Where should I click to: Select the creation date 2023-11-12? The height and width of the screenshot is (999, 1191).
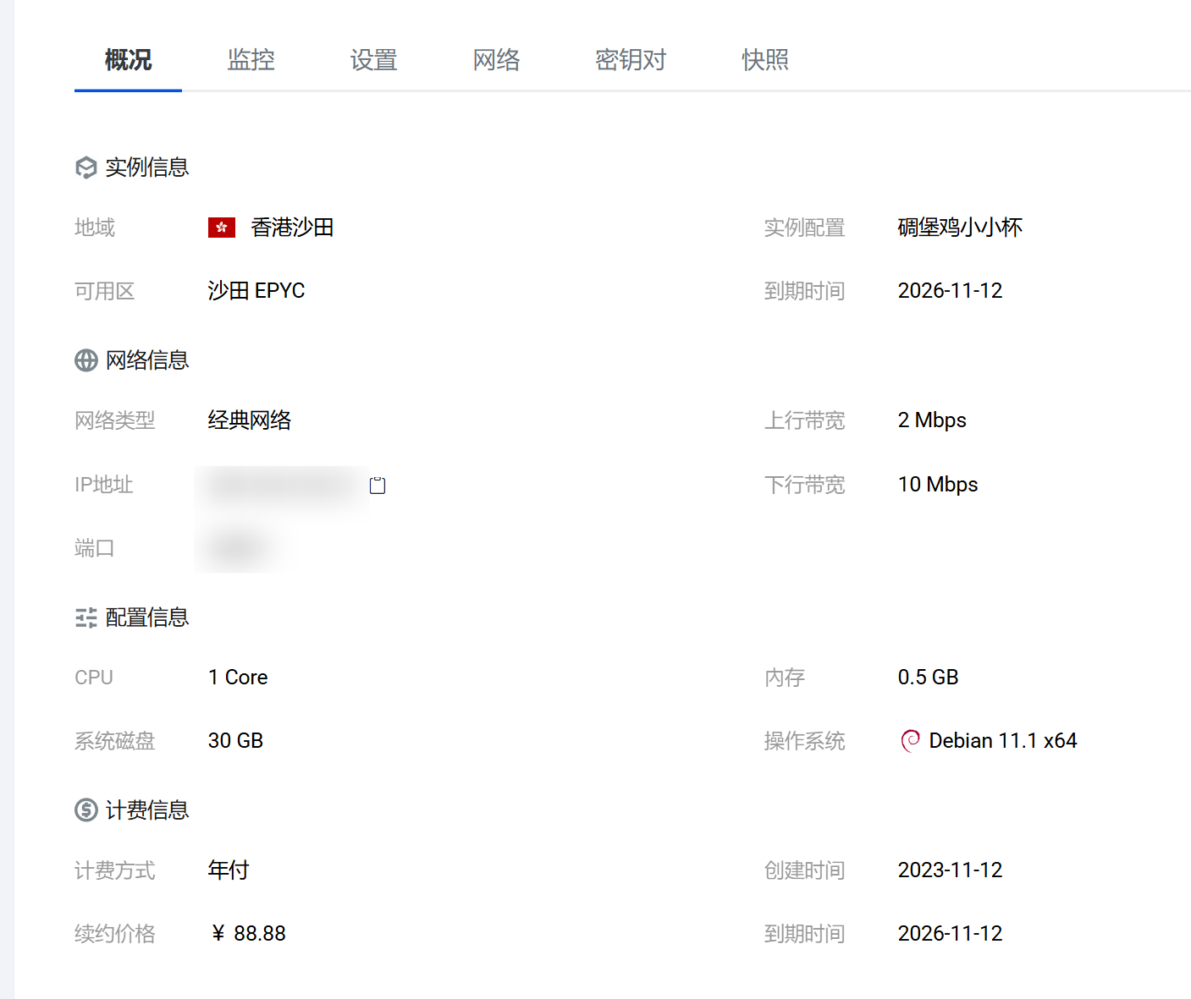(x=950, y=870)
